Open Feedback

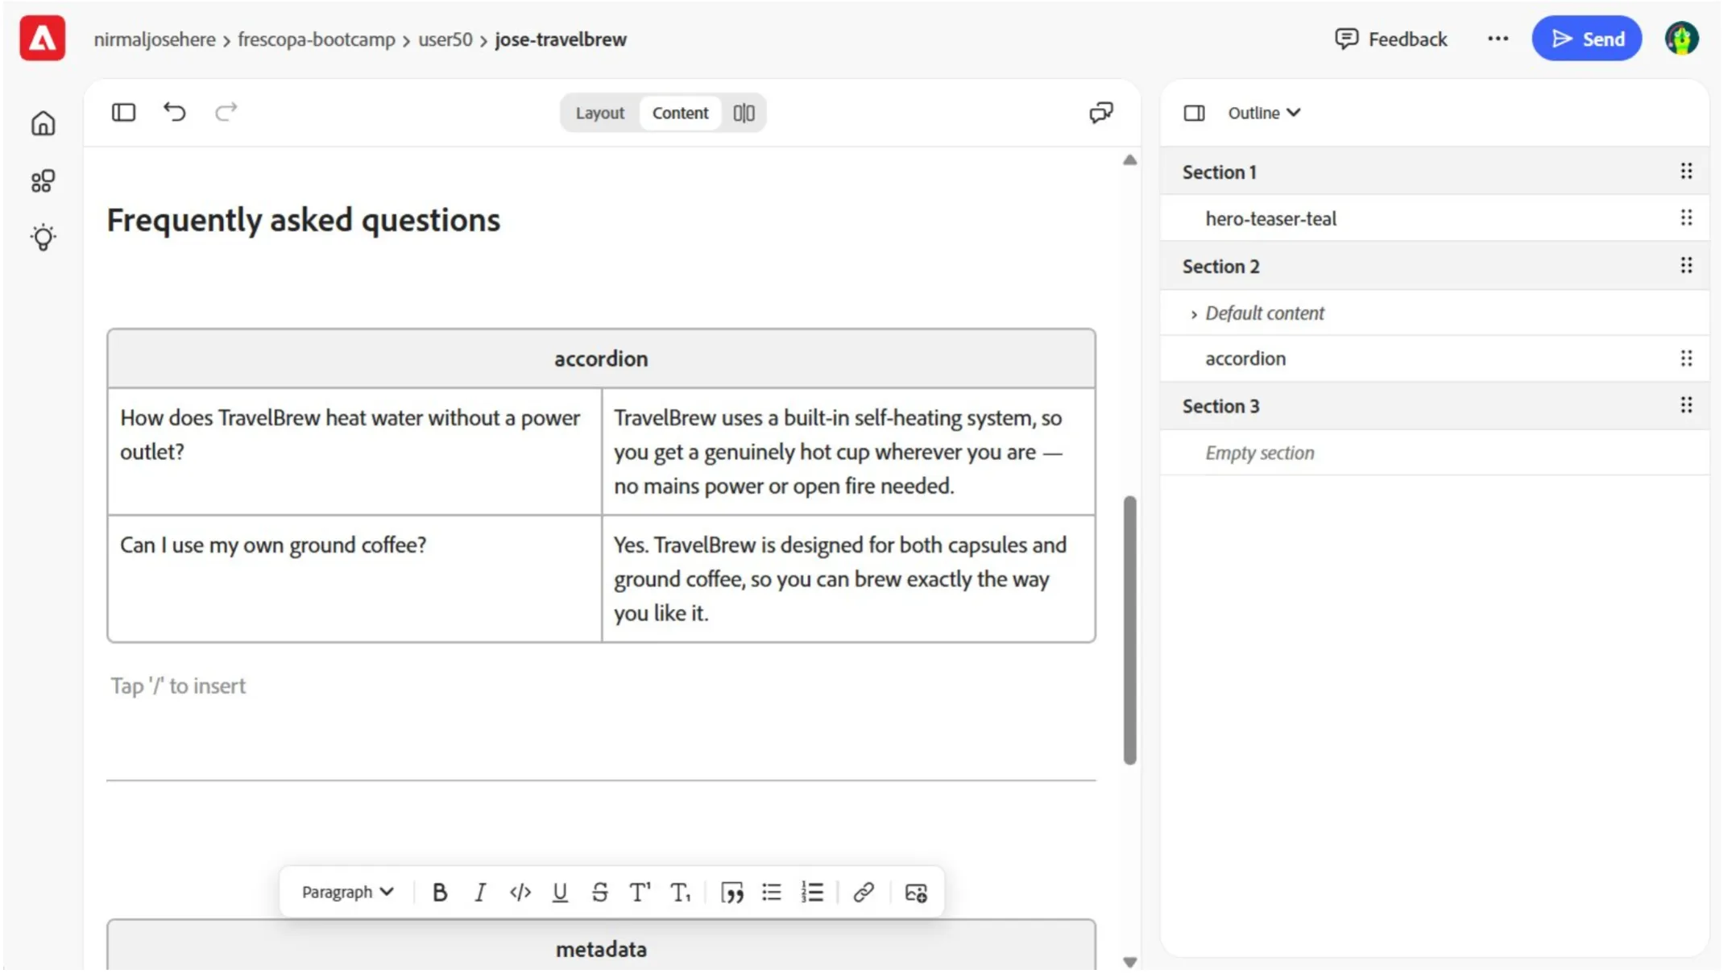point(1392,39)
